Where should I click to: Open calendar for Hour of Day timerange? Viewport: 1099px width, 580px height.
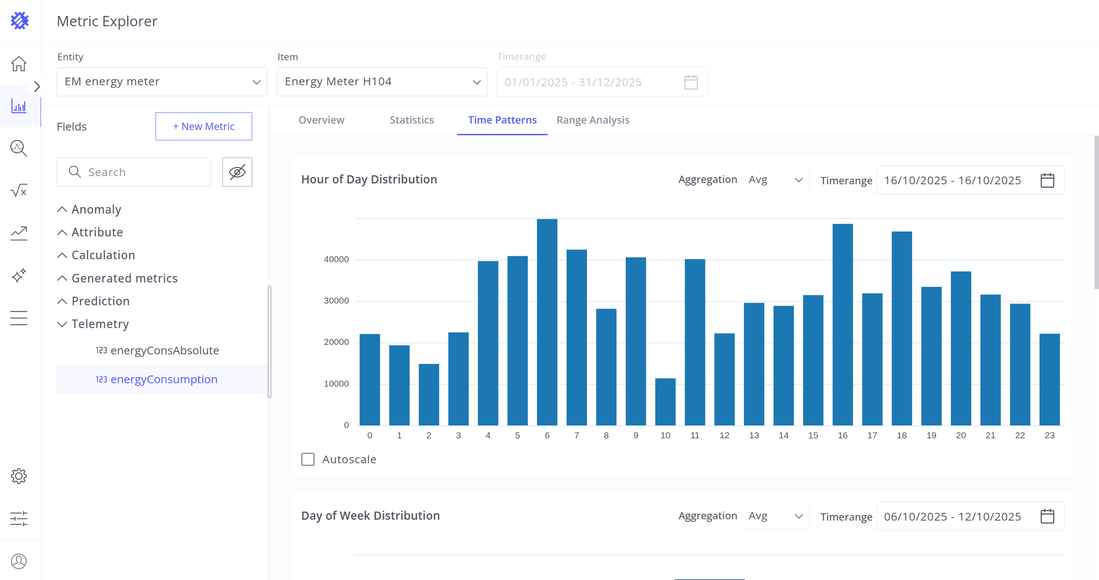click(1047, 180)
